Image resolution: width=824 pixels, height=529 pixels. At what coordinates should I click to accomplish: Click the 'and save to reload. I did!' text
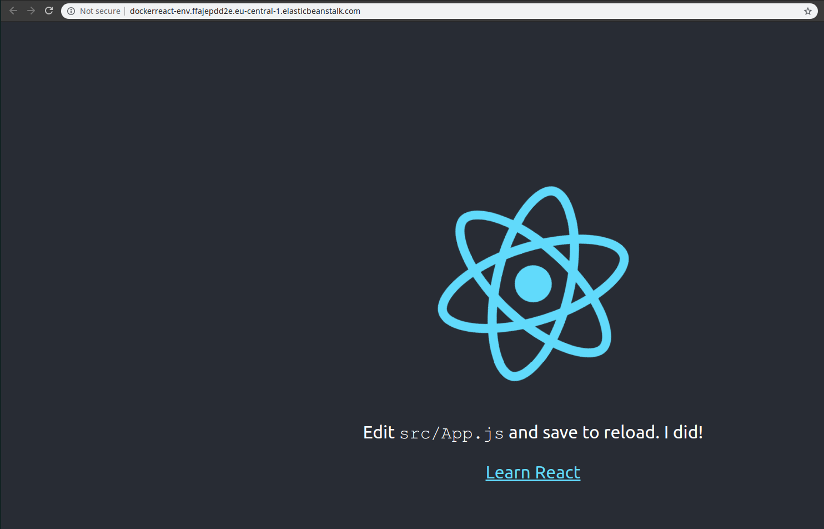(x=606, y=432)
